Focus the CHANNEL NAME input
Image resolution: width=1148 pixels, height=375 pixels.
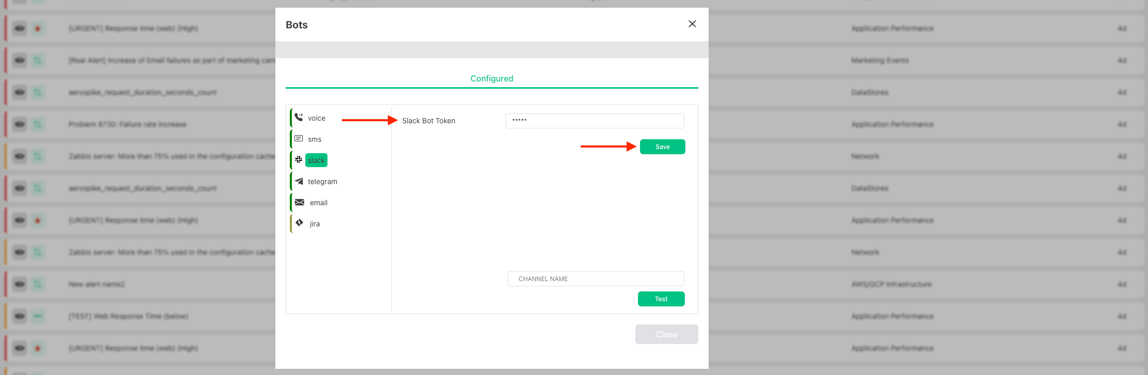coord(596,279)
